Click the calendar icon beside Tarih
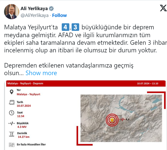 coord(12,102)
